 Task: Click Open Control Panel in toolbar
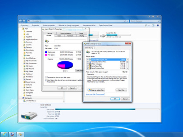point(106,25)
